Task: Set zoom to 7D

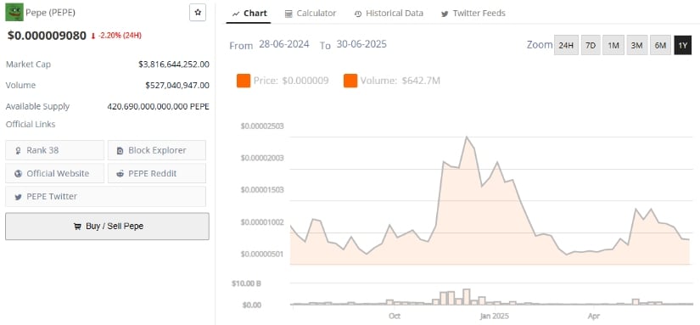Action: pos(591,45)
